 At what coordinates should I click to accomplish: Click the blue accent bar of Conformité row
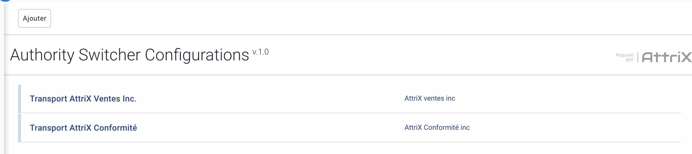point(20,128)
